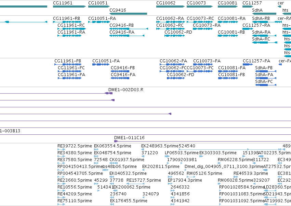This screenshot has width=291, height=206.
Task: Select EST RE15727.5prime
Action: [135, 184]
